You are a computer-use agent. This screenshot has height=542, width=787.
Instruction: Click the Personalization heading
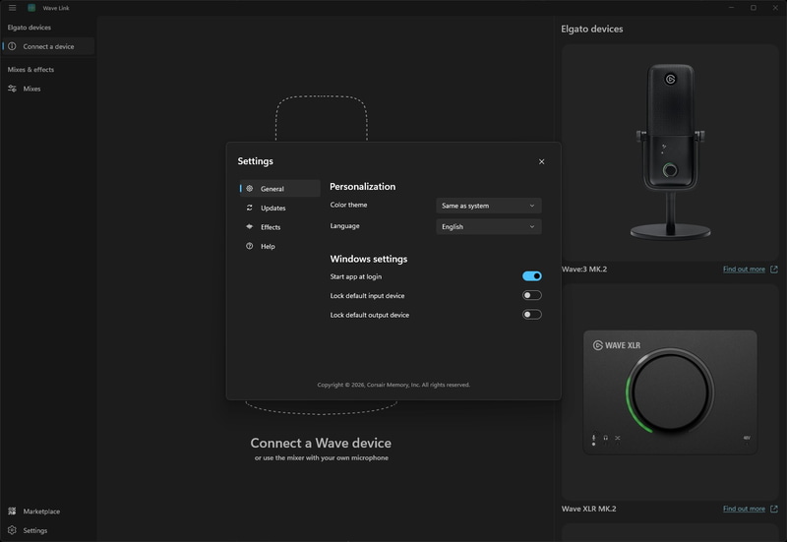tap(362, 186)
